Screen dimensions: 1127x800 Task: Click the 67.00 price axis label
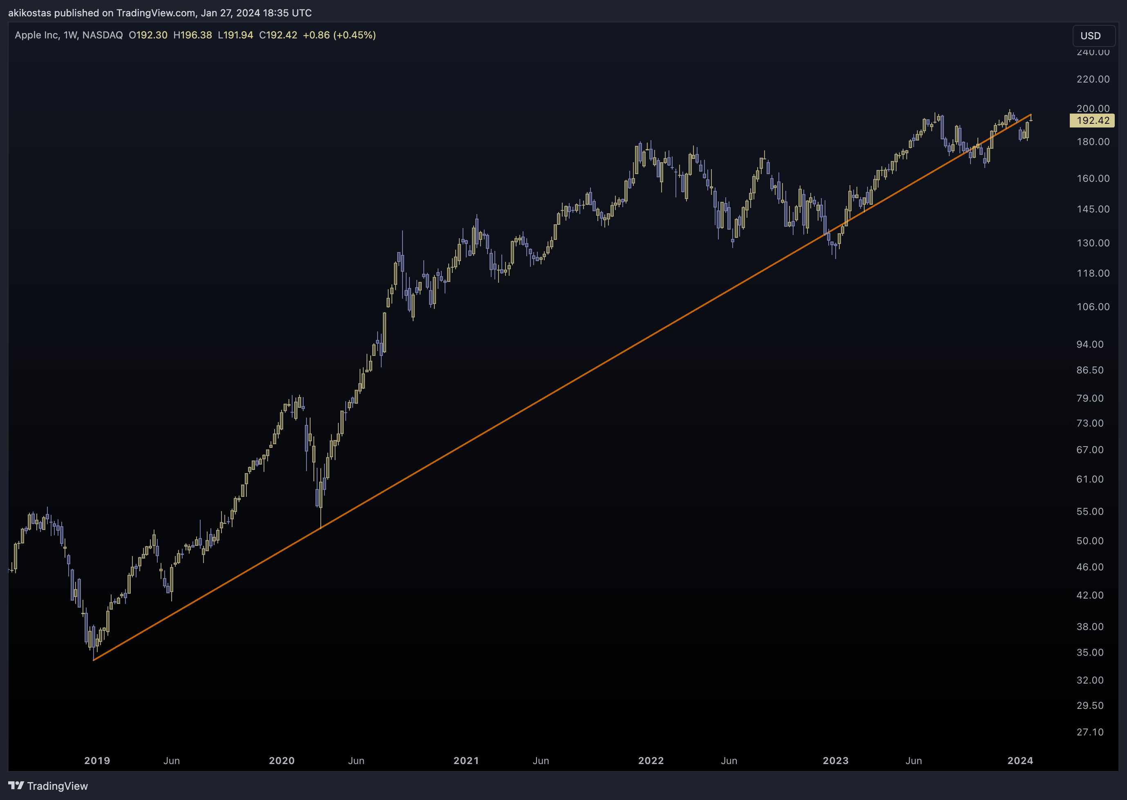(x=1090, y=450)
